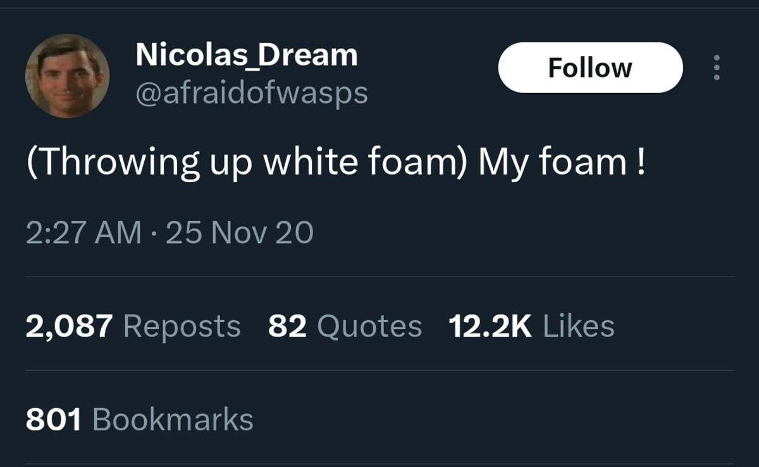Select the Bookmarks label
This screenshot has width=759, height=467.
point(173,420)
